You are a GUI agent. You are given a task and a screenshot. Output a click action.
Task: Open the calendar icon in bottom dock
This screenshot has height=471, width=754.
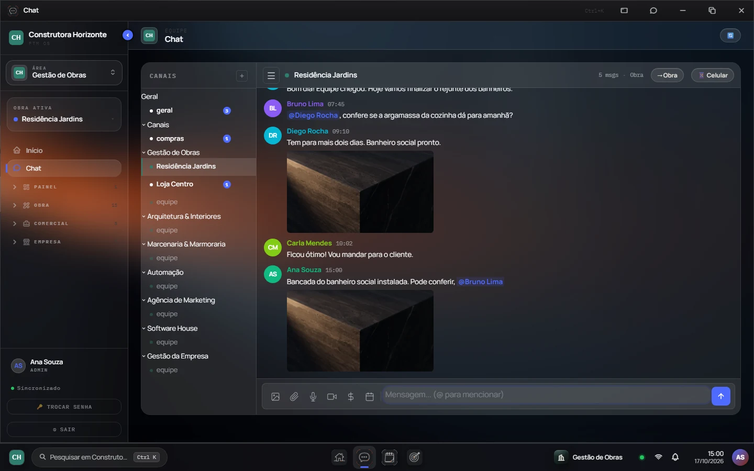(389, 457)
